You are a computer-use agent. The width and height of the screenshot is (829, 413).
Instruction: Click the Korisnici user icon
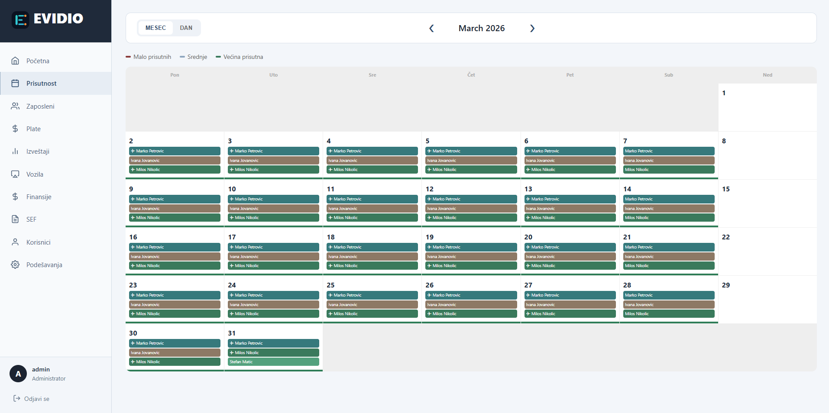coord(15,242)
